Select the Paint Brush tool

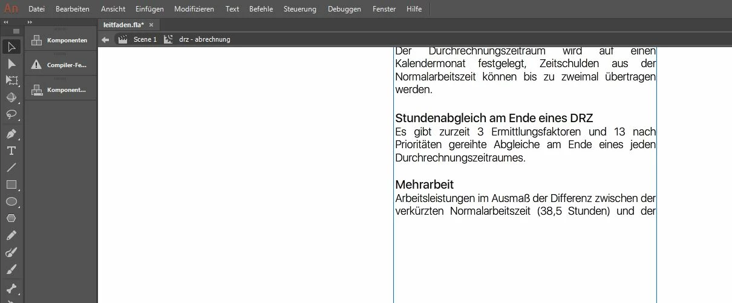click(11, 252)
